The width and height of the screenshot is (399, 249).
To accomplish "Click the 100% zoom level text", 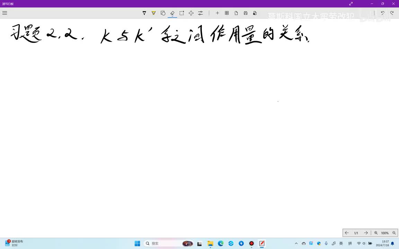I will coord(385,233).
